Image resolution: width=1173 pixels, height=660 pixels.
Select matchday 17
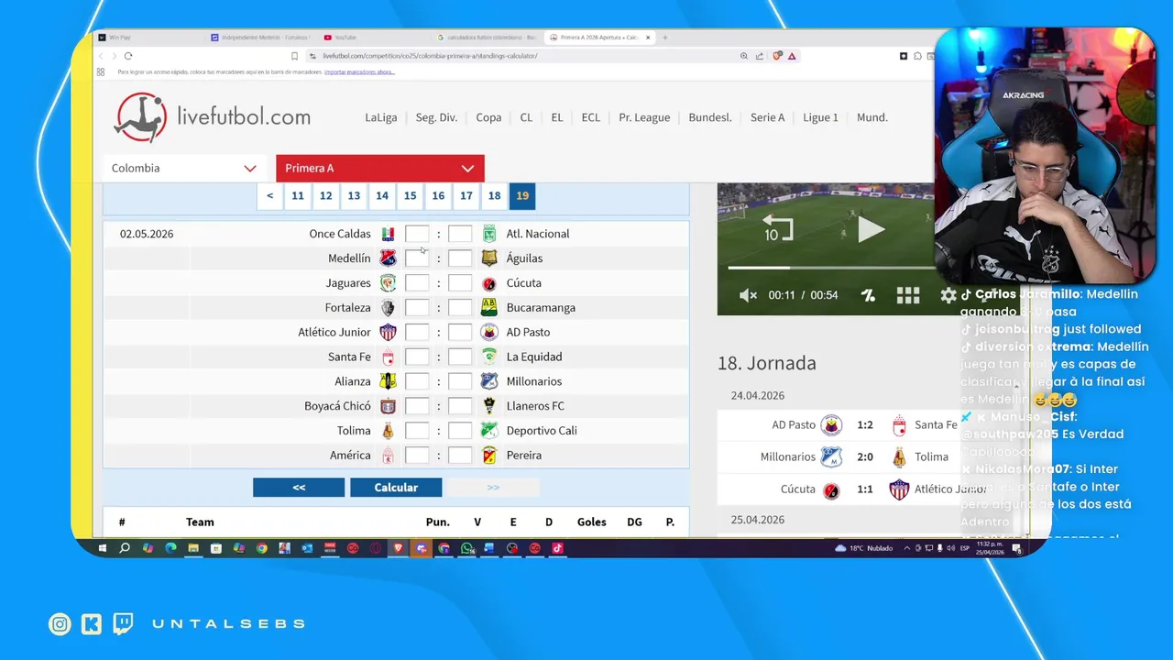[466, 195]
